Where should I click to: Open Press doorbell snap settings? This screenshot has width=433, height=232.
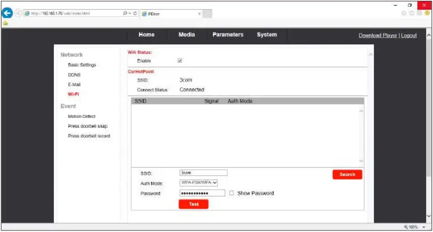coord(88,126)
